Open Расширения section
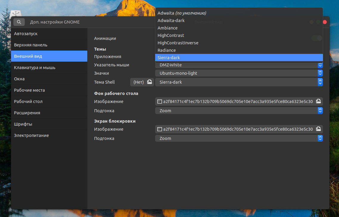The width and height of the screenshot is (339, 217). tap(49, 113)
